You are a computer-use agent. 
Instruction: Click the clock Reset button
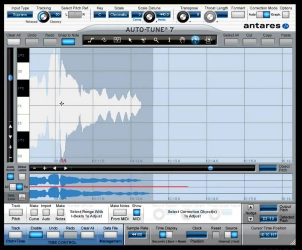(215, 235)
